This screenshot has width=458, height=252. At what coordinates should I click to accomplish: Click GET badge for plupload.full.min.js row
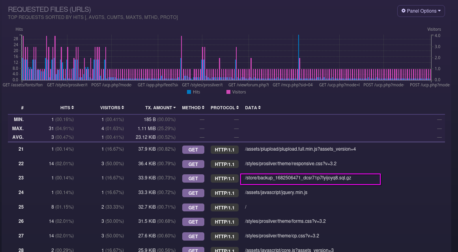point(193,150)
